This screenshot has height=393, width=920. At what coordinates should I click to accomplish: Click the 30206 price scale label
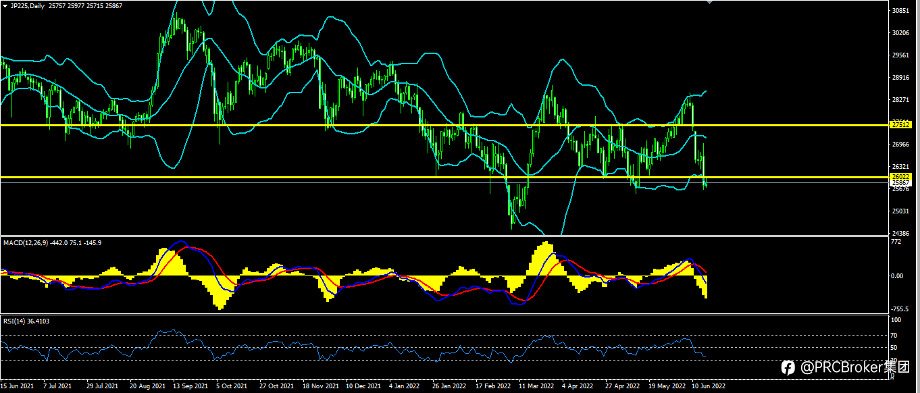(901, 33)
